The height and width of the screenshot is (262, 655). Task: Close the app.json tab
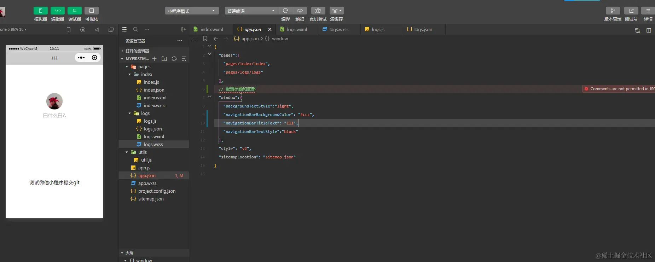tap(270, 29)
